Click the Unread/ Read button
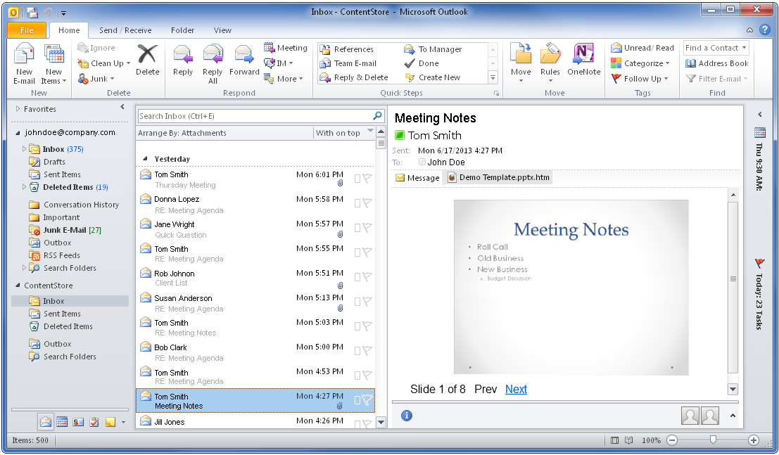This screenshot has height=455, width=779. (x=642, y=48)
